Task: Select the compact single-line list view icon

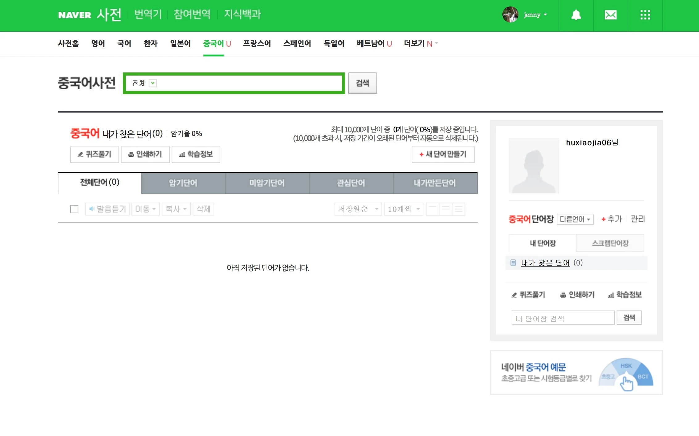Action: [432, 209]
